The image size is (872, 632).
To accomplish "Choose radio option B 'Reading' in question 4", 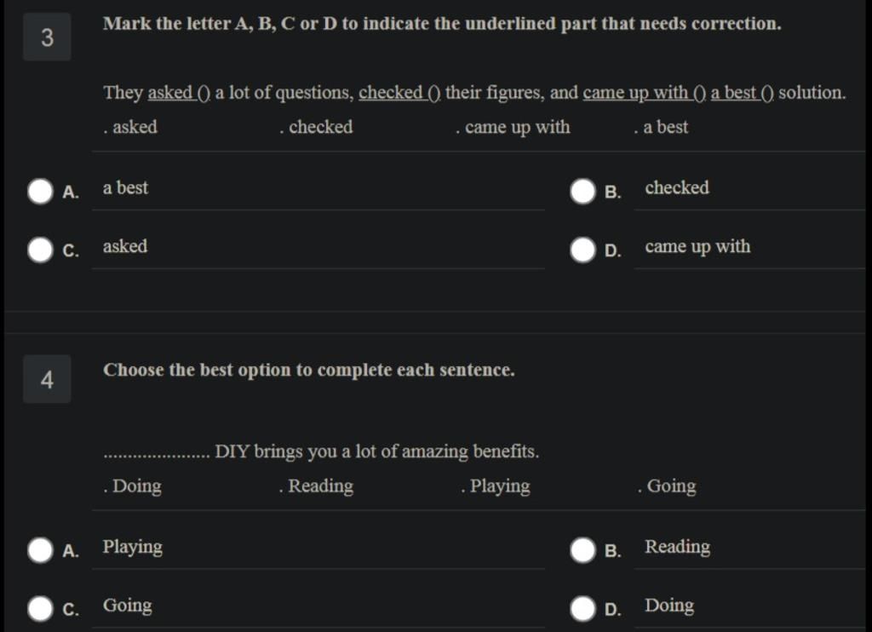I will point(582,550).
